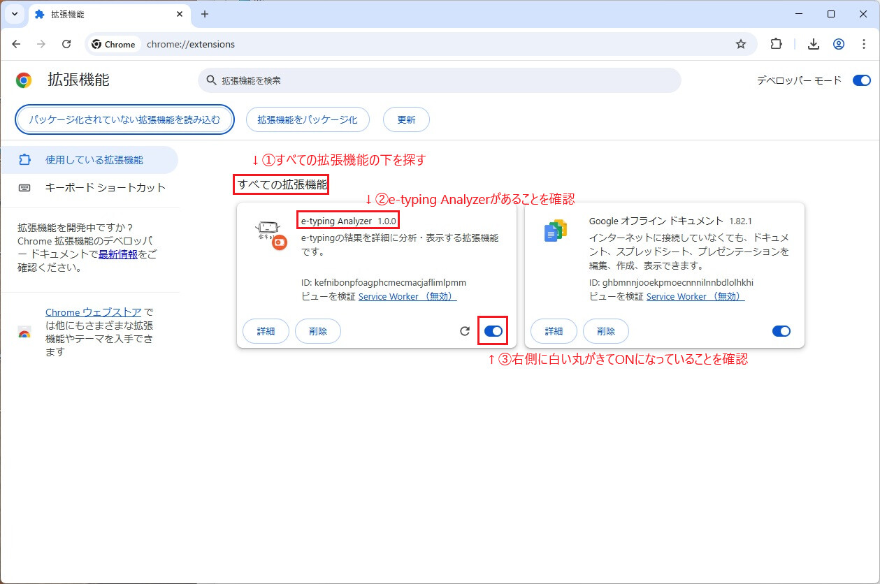Click the Google オフライン ドキュメント icon
This screenshot has width=880, height=584.
pyautogui.click(x=556, y=231)
